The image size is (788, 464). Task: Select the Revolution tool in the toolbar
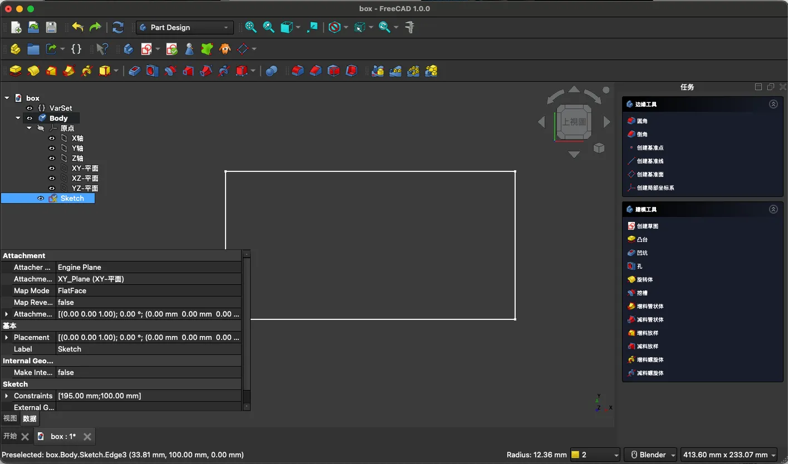(33, 71)
